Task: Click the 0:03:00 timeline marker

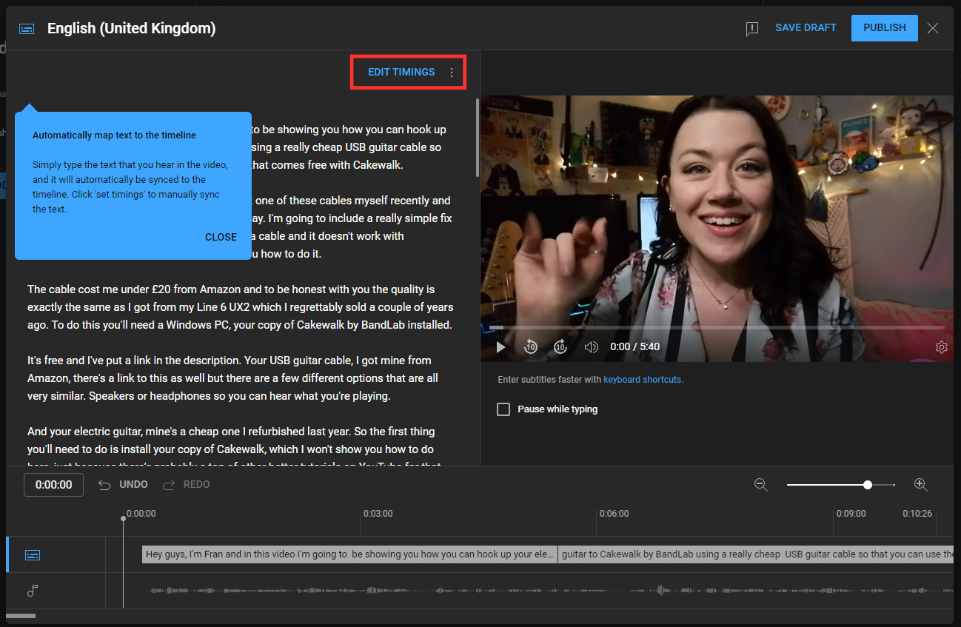Action: pos(378,513)
